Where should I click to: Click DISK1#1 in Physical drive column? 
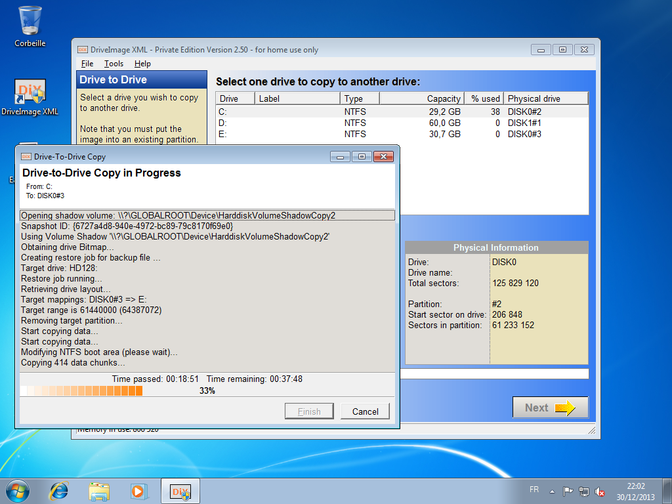pyautogui.click(x=524, y=123)
